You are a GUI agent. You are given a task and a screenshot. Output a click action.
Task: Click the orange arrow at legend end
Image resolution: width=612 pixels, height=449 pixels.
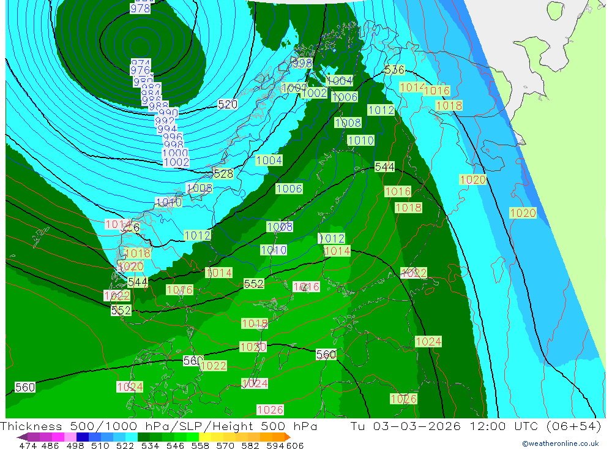pyautogui.click(x=288, y=437)
